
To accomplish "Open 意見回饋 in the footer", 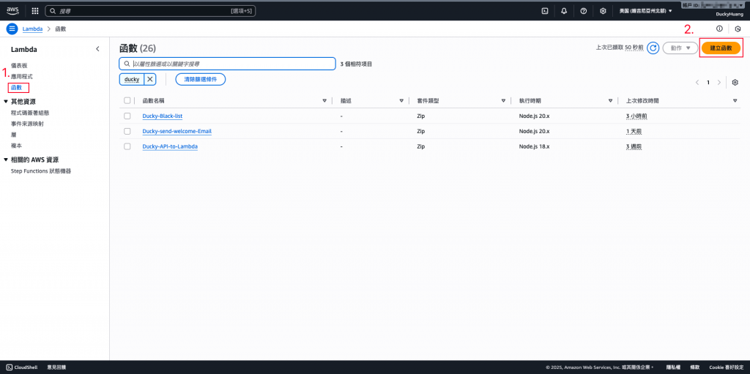I will point(56,367).
